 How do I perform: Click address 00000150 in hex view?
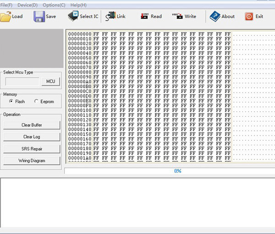coord(80,134)
